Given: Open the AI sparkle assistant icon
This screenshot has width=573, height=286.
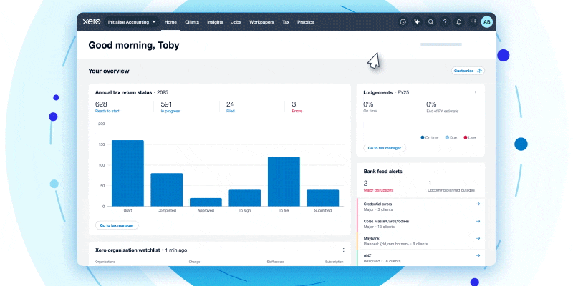Looking at the screenshot, I should coord(417,22).
